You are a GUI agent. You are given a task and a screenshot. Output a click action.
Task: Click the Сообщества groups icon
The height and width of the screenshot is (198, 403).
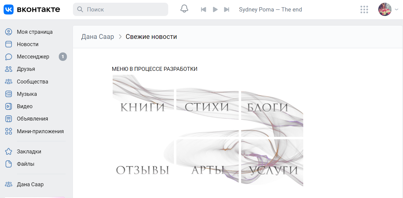point(8,82)
